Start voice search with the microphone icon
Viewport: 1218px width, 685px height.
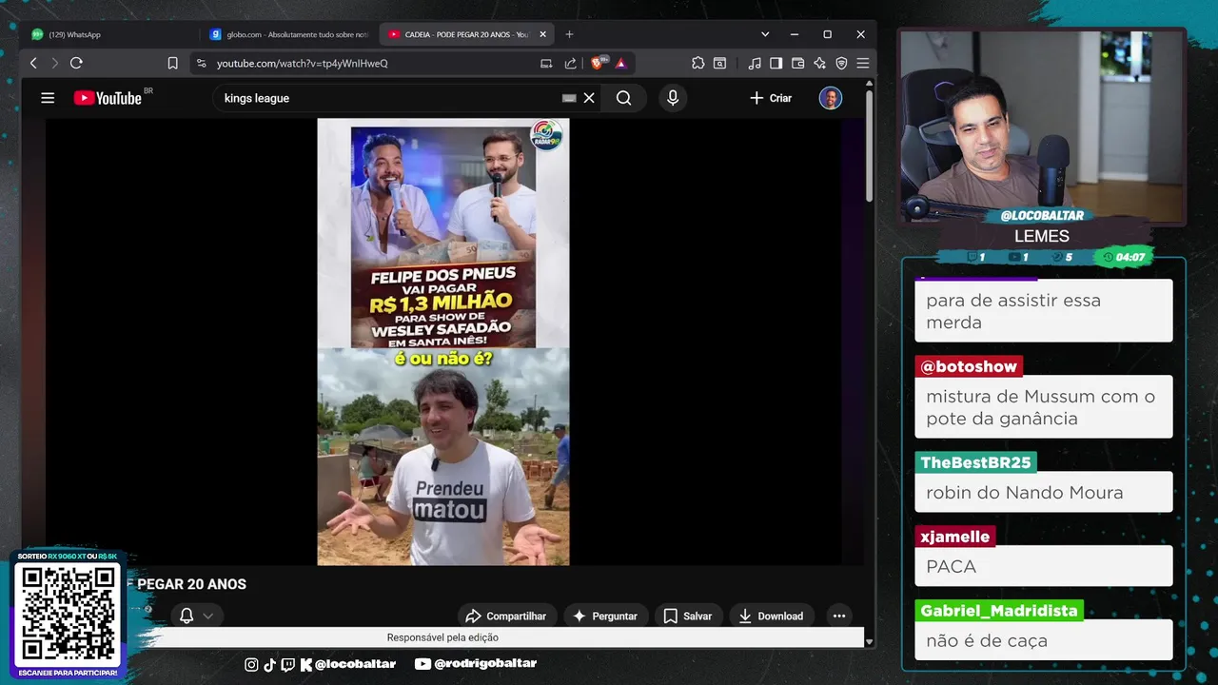(673, 98)
